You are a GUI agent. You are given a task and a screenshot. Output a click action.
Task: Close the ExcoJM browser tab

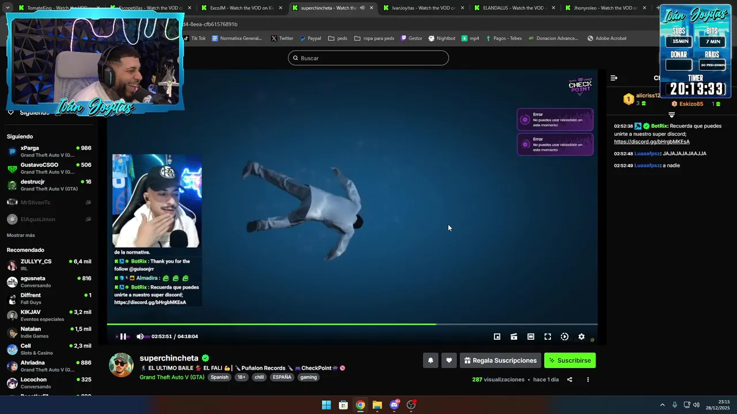coord(280,8)
